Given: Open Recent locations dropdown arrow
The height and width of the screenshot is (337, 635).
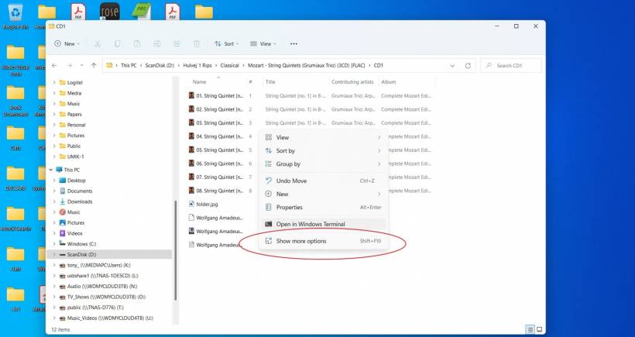Looking at the screenshot, I should point(81,65).
